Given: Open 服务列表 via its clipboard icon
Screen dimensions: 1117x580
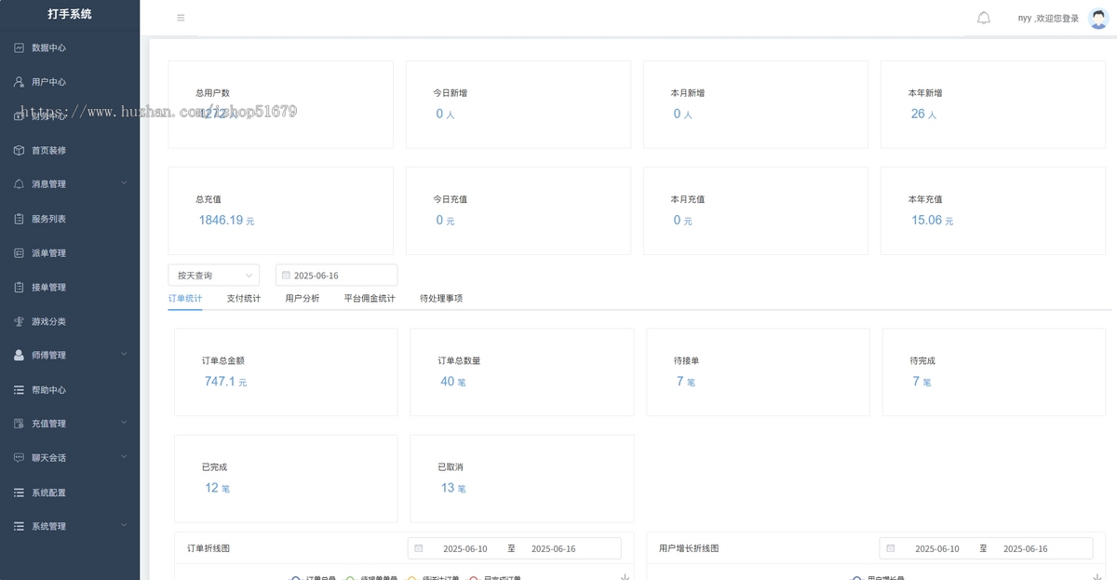Looking at the screenshot, I should click(19, 219).
